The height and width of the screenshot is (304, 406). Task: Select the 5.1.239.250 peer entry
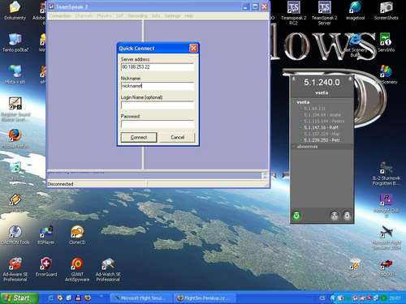pos(322,140)
